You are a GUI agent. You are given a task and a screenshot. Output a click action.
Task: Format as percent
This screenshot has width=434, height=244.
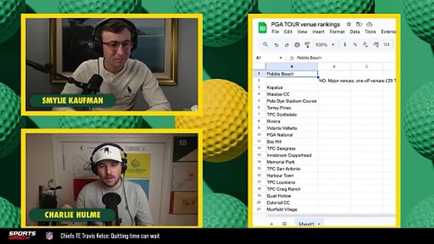355,45
